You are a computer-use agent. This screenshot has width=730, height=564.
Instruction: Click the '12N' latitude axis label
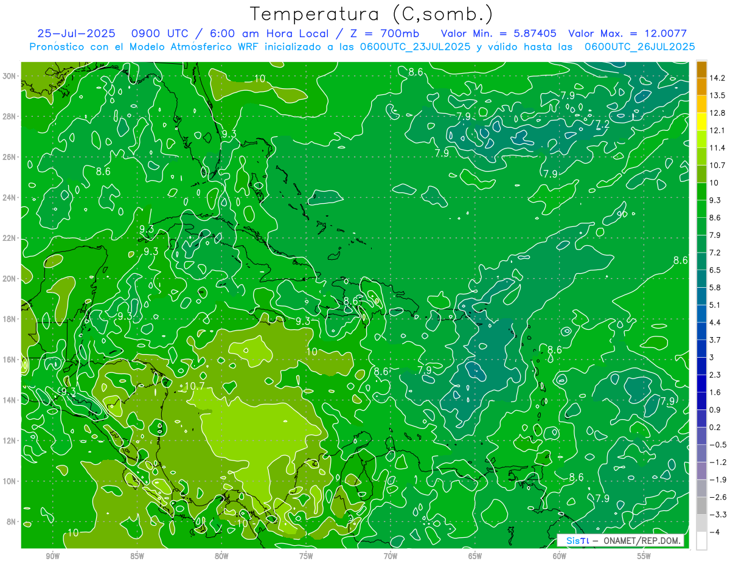10,440
